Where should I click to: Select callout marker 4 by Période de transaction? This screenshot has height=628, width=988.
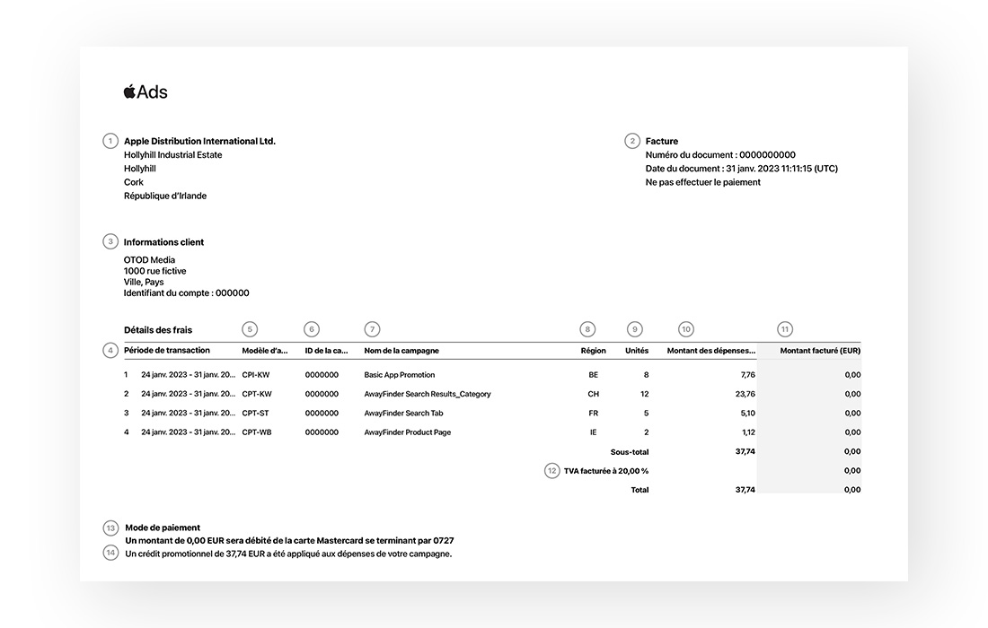click(x=110, y=350)
